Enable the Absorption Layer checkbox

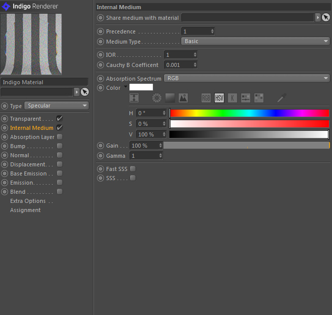(59, 137)
